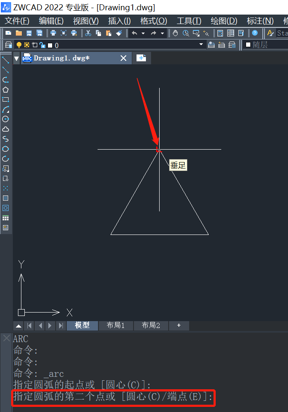The image size is (288, 412).
Task: Open the layer list dropdown
Action: (201, 45)
